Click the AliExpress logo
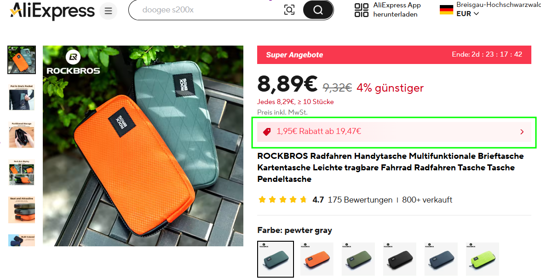Viewport: 541px width, 279px height. click(x=52, y=11)
